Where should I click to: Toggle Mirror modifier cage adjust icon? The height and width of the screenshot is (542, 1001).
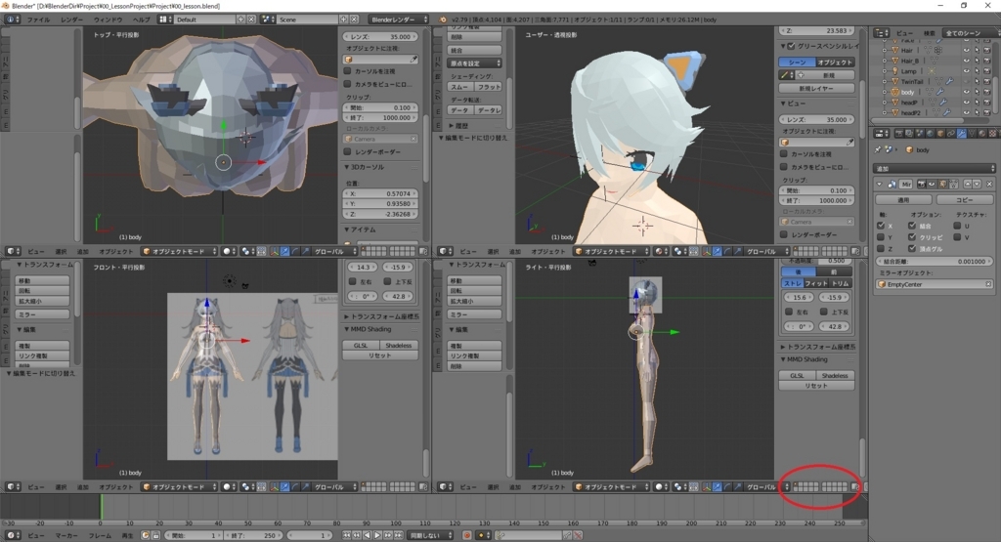click(953, 185)
